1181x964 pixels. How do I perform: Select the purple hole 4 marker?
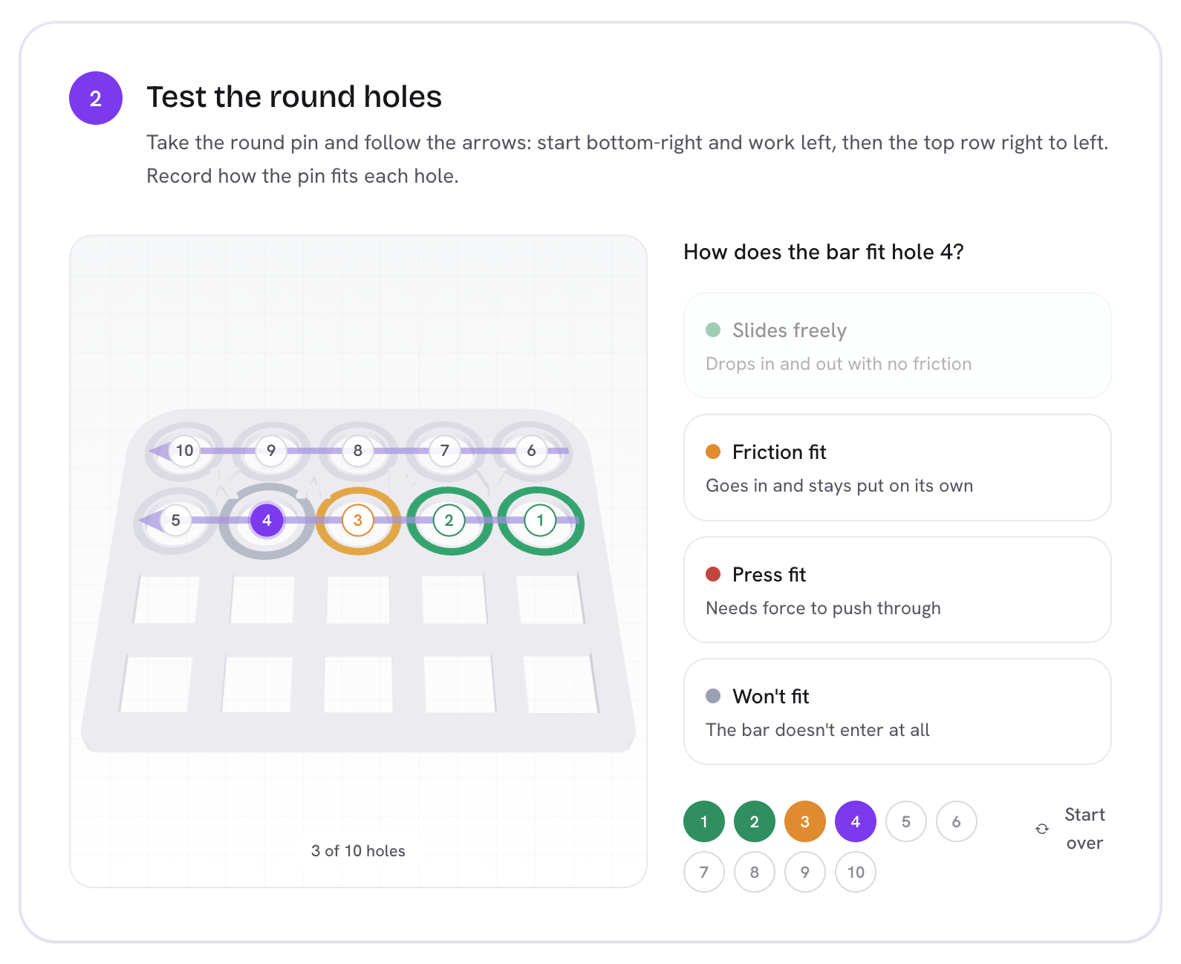click(267, 521)
